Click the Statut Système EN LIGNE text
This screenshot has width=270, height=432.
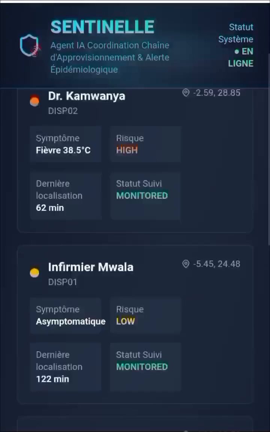pos(236,45)
